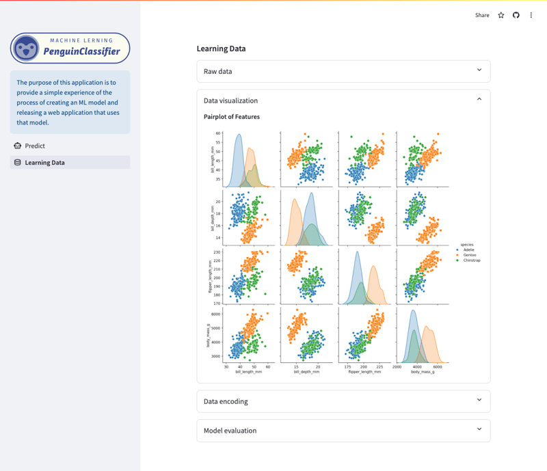
Task: Click the Learning Data heading
Action: click(221, 49)
